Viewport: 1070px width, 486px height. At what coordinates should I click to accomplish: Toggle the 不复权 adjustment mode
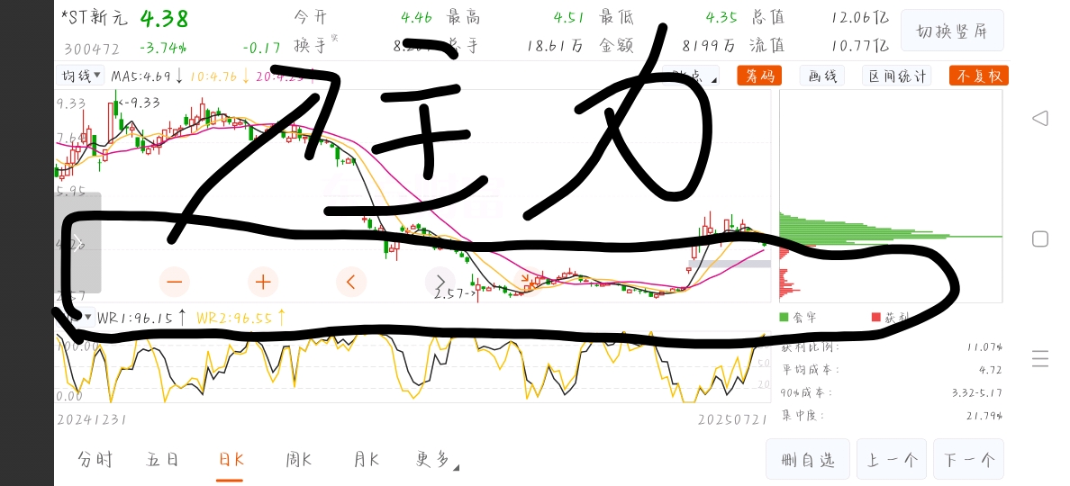(978, 76)
